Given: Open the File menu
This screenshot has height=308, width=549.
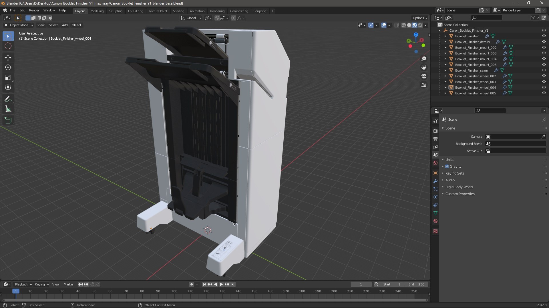Looking at the screenshot, I should click(x=13, y=10).
